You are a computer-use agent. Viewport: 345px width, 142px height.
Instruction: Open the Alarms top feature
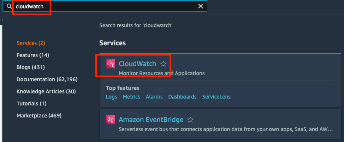click(154, 97)
